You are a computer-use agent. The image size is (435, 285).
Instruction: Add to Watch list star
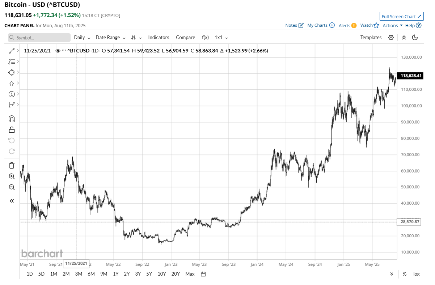(x=370, y=25)
